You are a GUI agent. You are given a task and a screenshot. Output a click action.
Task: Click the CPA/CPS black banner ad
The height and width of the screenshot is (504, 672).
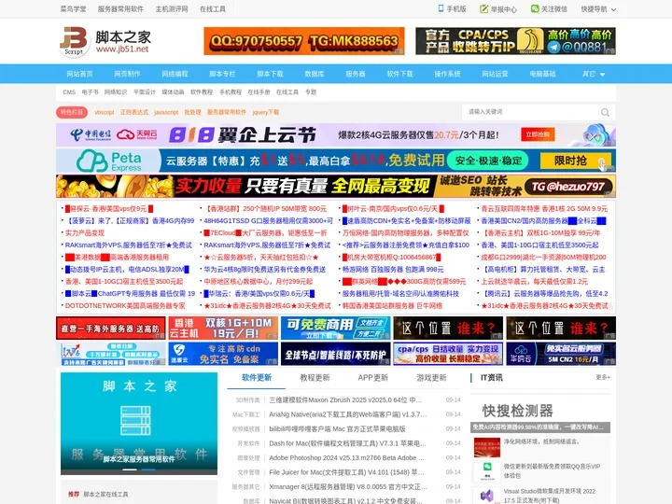[515, 41]
